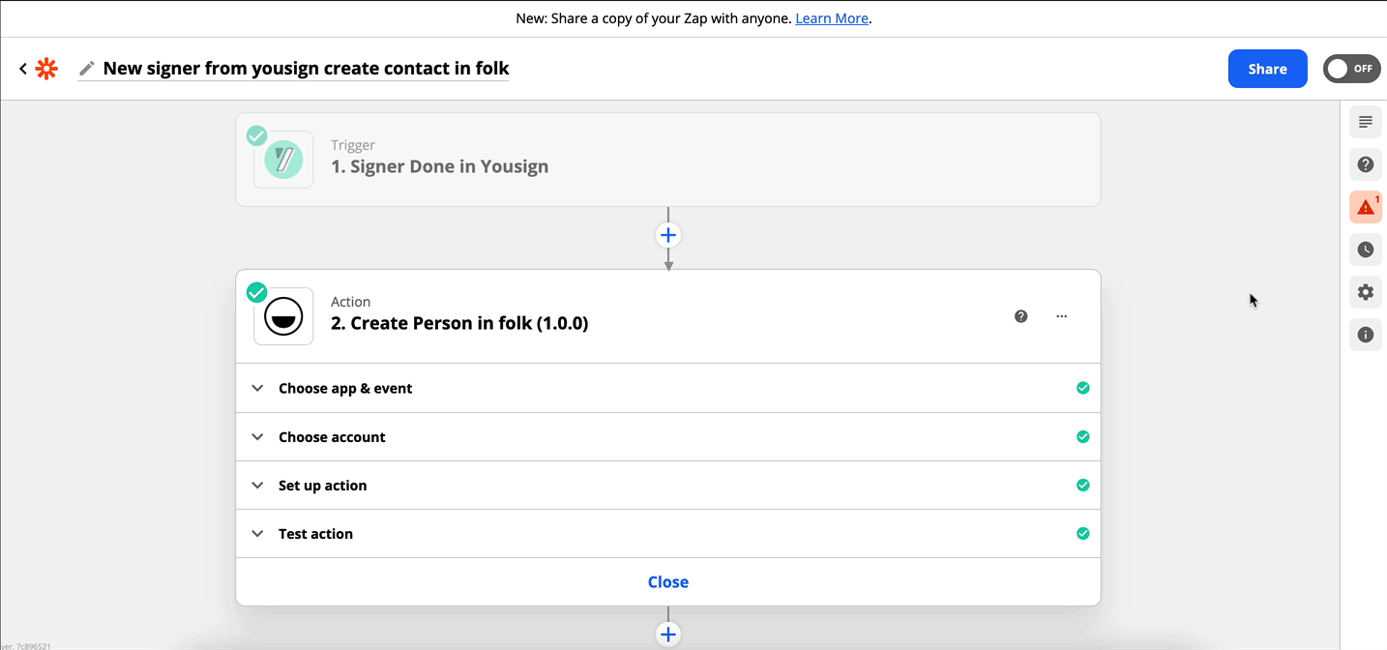Follow the Learn More link in banner

point(832,18)
